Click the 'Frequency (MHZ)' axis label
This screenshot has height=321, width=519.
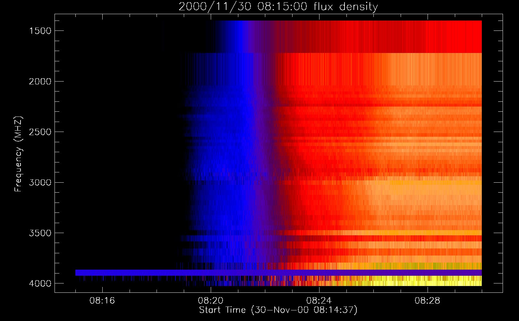pos(19,154)
